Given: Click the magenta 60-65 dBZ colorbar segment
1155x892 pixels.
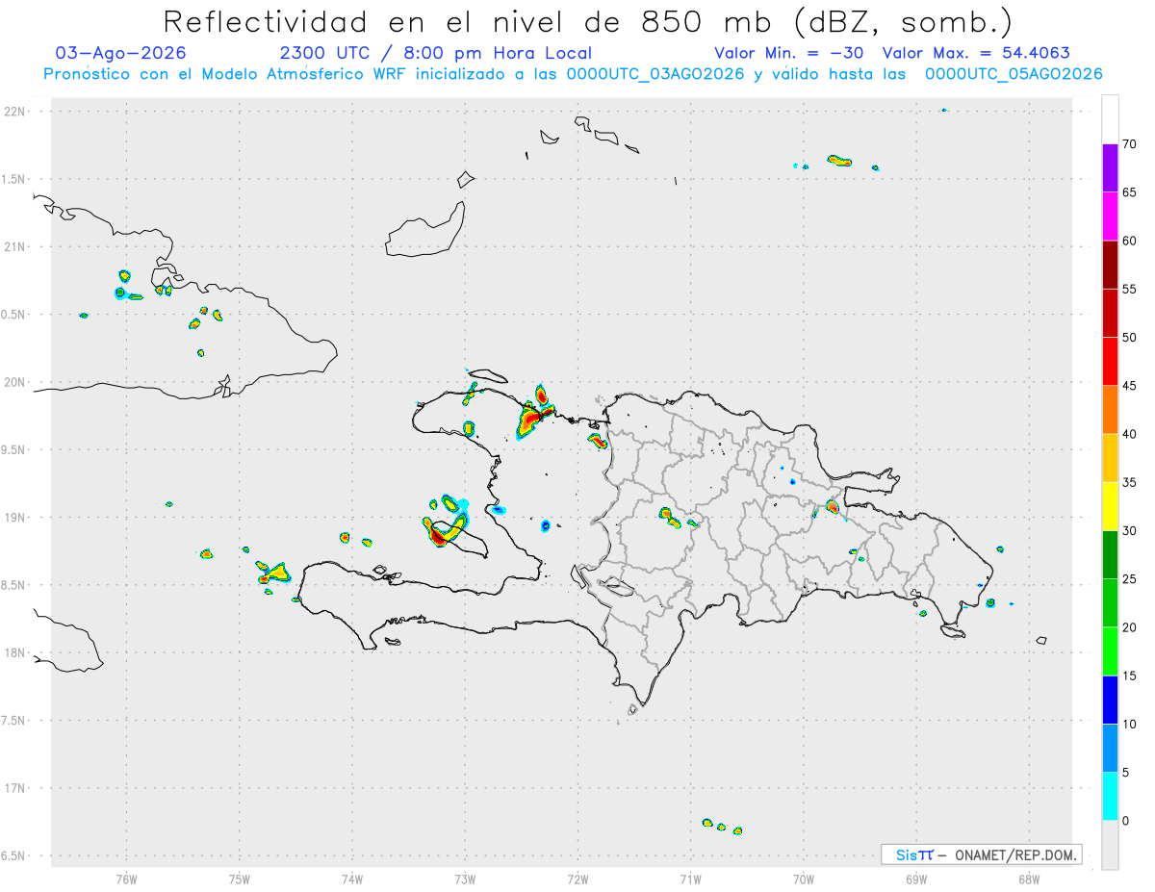Looking at the screenshot, I should tap(1110, 217).
